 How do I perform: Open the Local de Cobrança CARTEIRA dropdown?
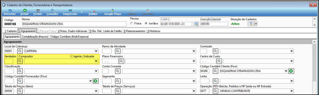pos(96,51)
